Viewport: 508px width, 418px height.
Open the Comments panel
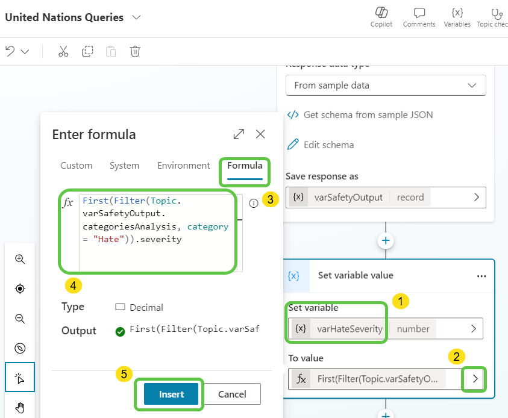(x=419, y=13)
